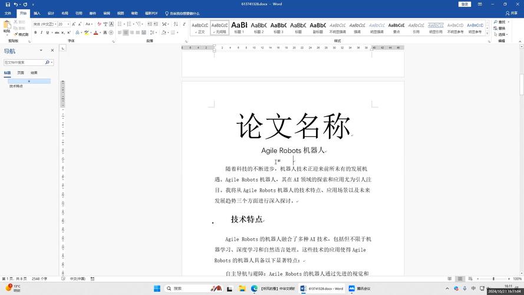Screen dimensions: 524x295
Task: Toggle underline formatting
Action: click(48, 32)
